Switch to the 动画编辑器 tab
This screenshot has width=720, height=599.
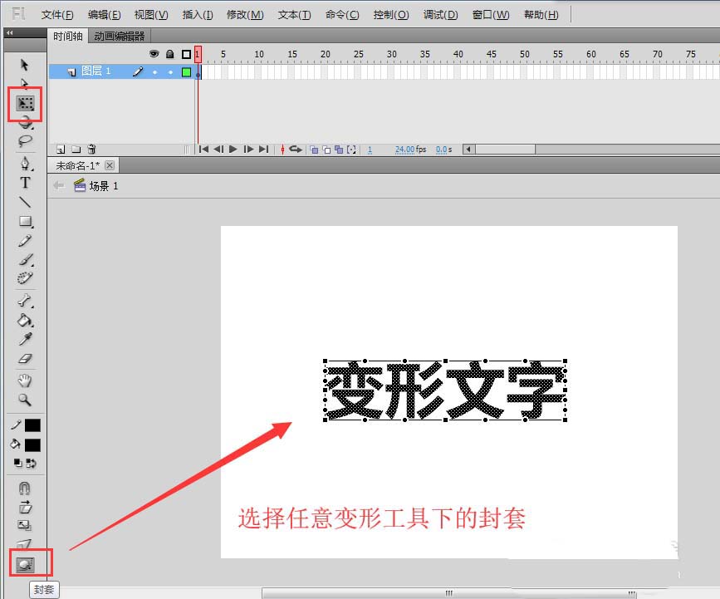pos(120,36)
